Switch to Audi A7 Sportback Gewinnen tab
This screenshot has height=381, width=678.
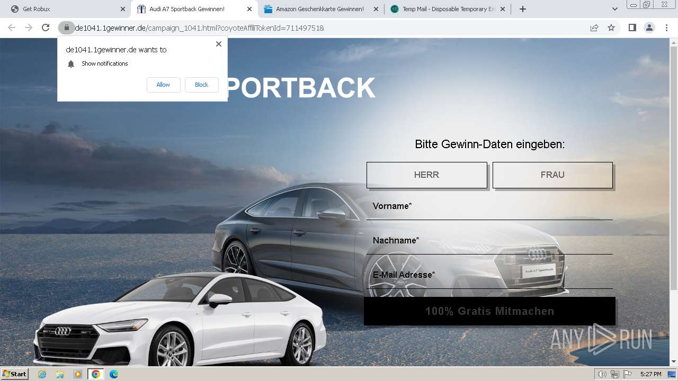click(x=194, y=9)
